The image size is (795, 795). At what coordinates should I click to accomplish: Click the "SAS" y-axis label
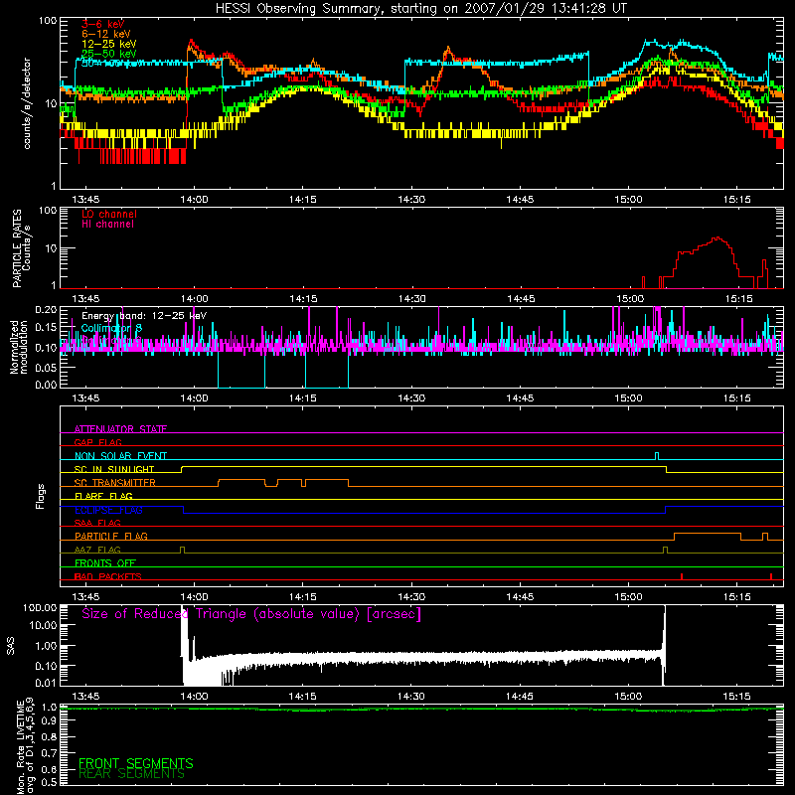pyautogui.click(x=10, y=646)
